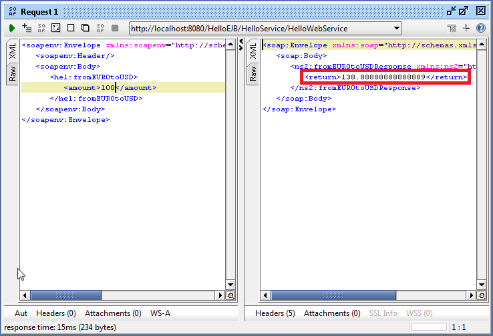The height and width of the screenshot is (336, 493).
Task: Open the endpoint URL dropdown
Action: click(397, 28)
